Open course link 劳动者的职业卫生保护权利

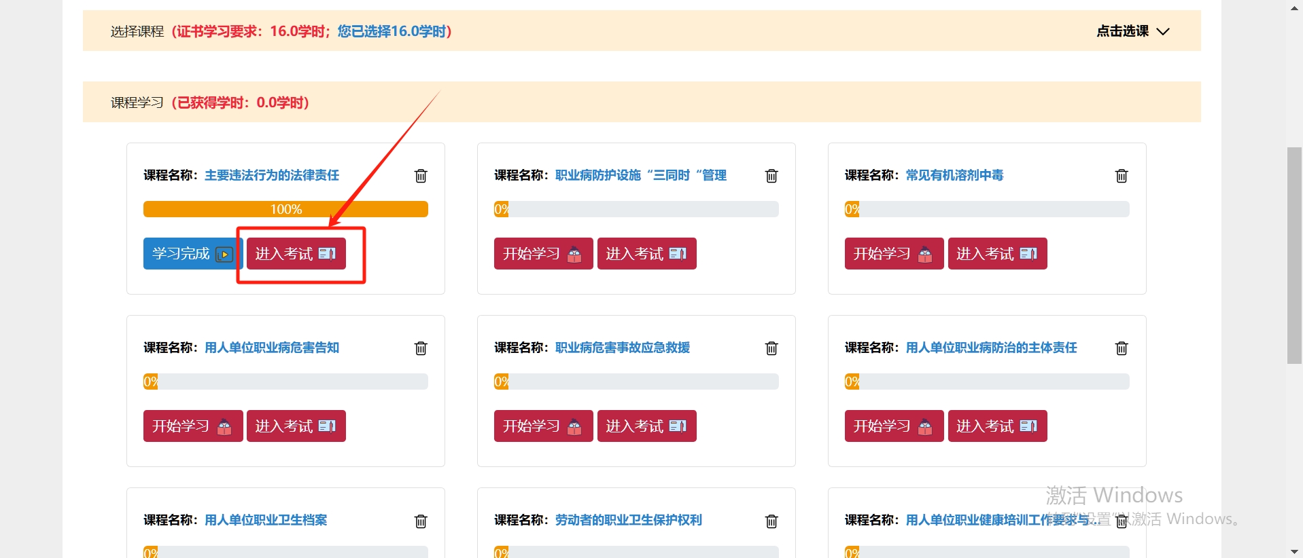pos(629,520)
